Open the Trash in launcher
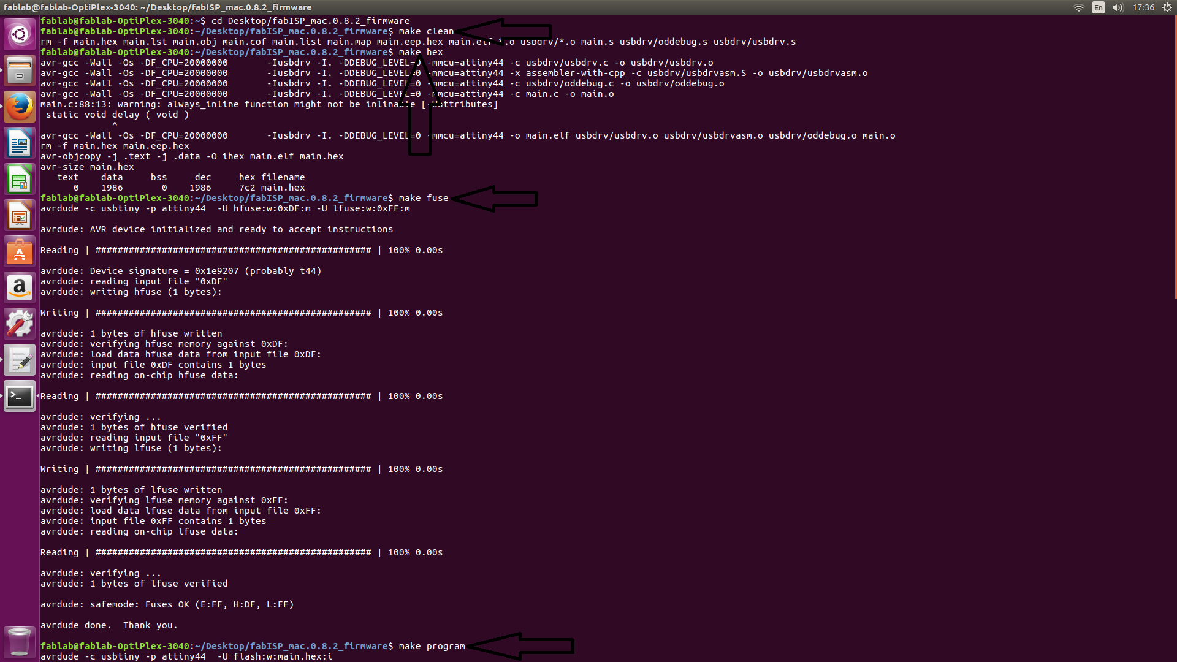Screen dimensions: 1177x662 pyautogui.click(x=20, y=642)
